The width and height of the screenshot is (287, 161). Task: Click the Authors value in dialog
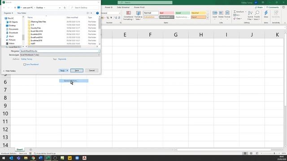coord(27,59)
